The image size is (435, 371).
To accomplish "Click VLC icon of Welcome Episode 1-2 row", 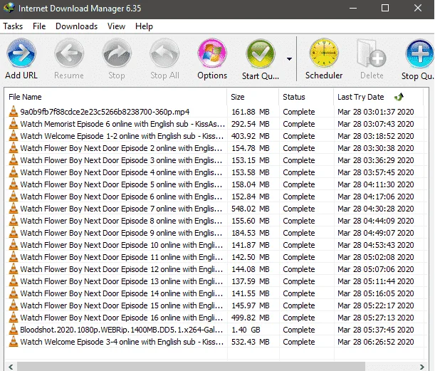I will (x=13, y=136).
